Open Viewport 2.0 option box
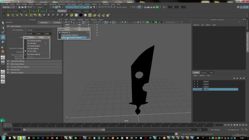Screen dimensions: 249x140 pyautogui.click(x=88, y=32)
